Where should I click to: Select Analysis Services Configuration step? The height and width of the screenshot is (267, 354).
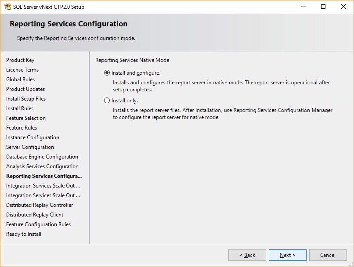pyautogui.click(x=43, y=166)
